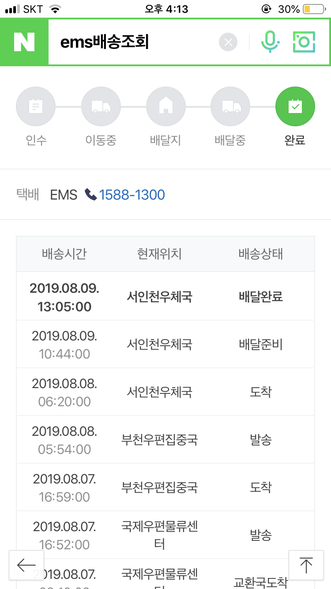
Task: Tap the green Naver N logo
Action: [24, 42]
